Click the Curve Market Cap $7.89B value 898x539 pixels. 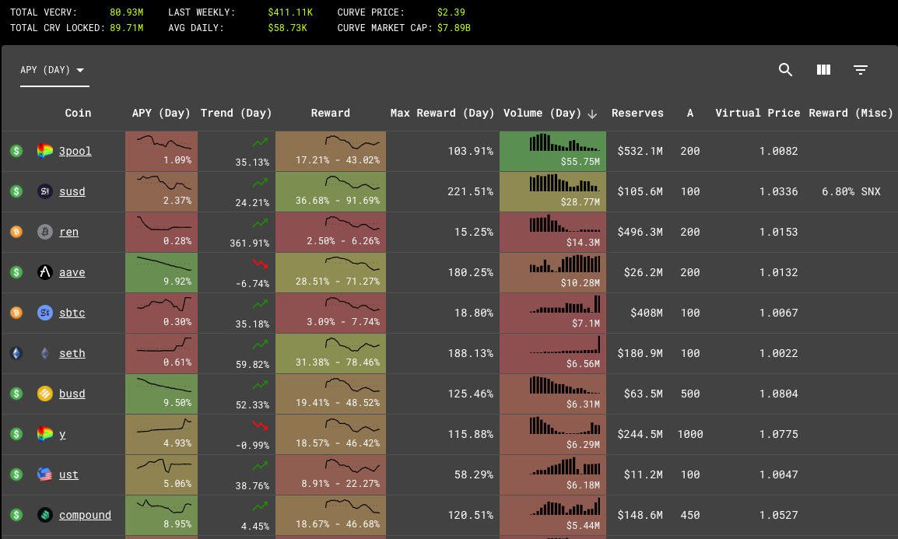[x=454, y=27]
